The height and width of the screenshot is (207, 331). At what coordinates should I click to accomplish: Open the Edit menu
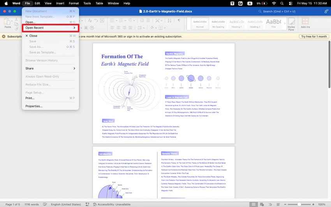coord(37,3)
